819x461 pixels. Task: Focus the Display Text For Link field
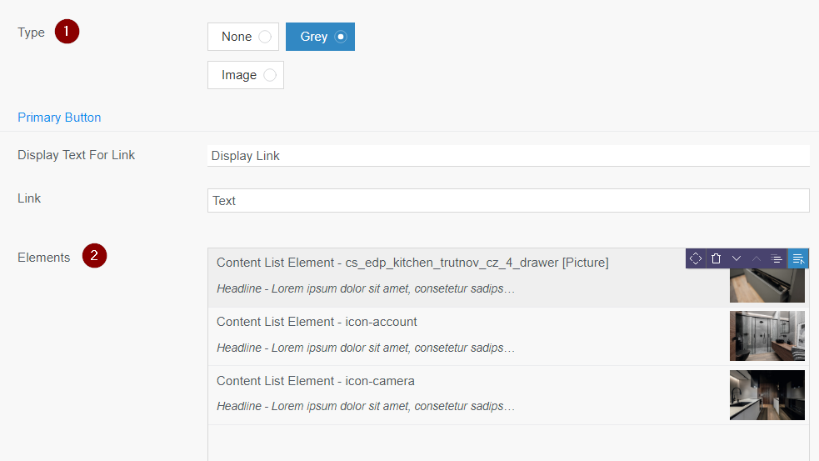coord(508,156)
